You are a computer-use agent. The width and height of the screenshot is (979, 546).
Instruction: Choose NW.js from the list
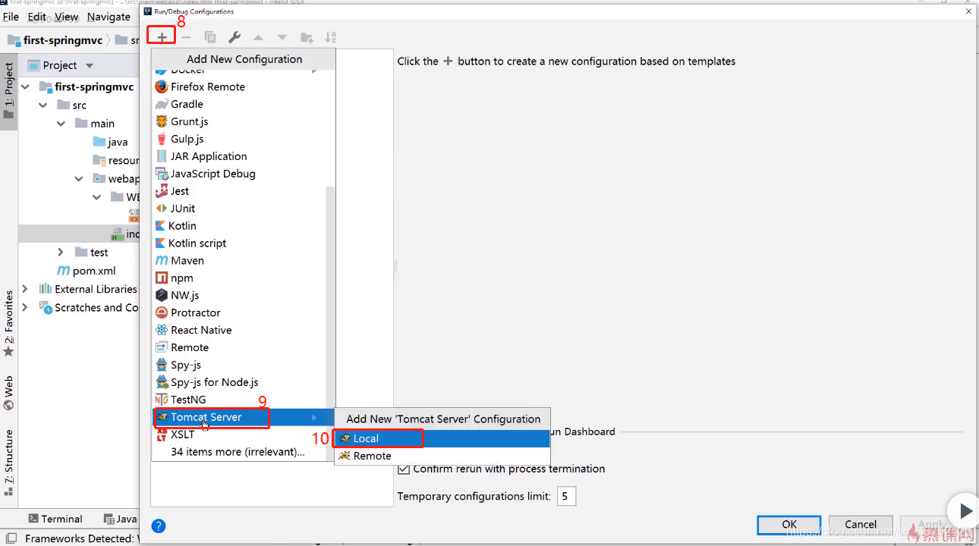pos(239,296)
